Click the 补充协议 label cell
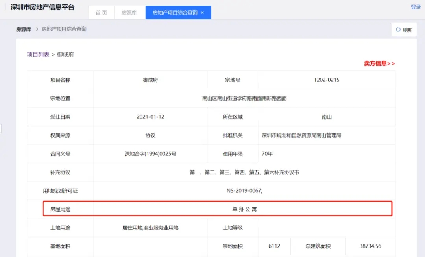Image resolution: width=425 pixels, height=257 pixels. (x=60, y=172)
